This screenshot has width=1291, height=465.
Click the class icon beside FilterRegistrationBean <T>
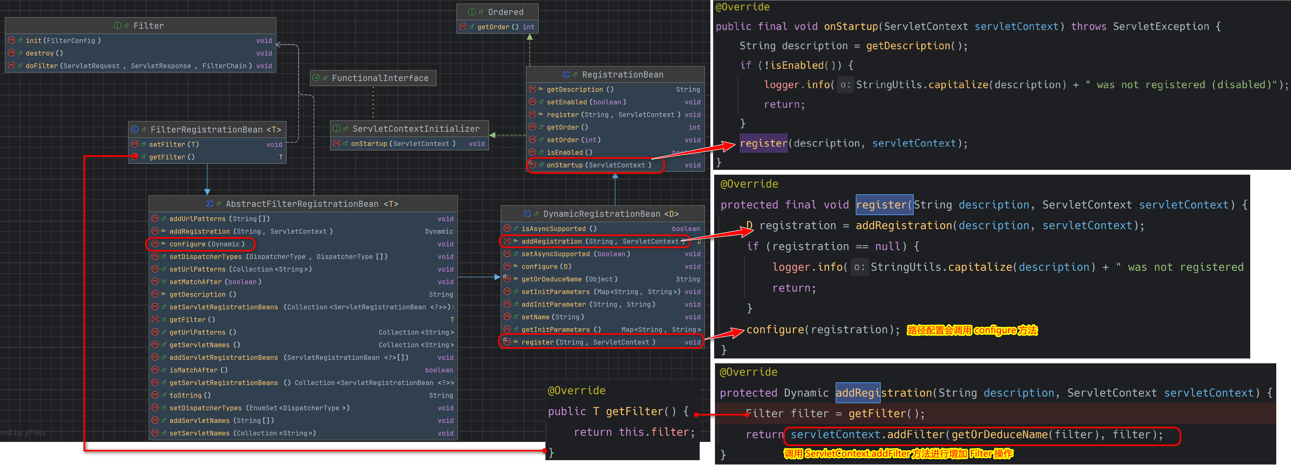135,129
